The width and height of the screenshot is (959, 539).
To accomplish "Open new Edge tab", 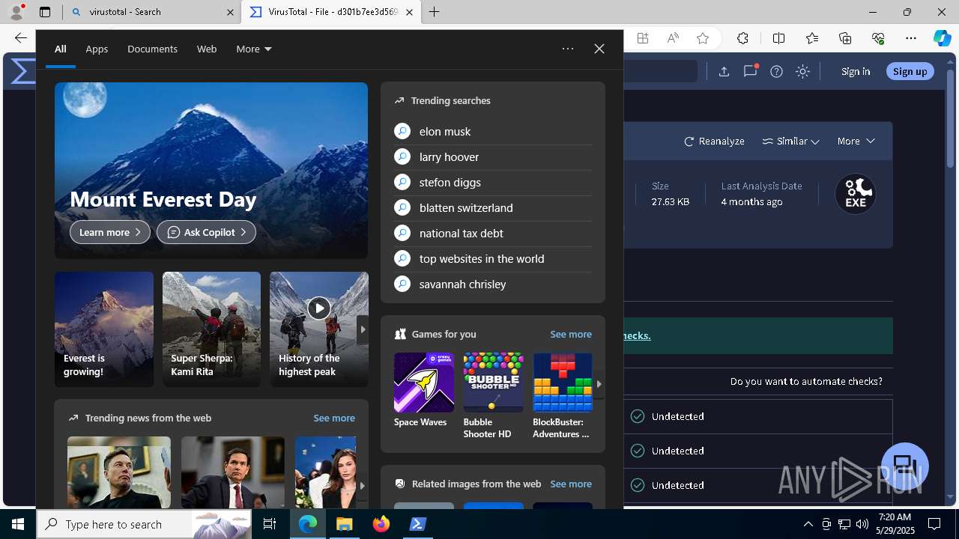I will point(435,12).
